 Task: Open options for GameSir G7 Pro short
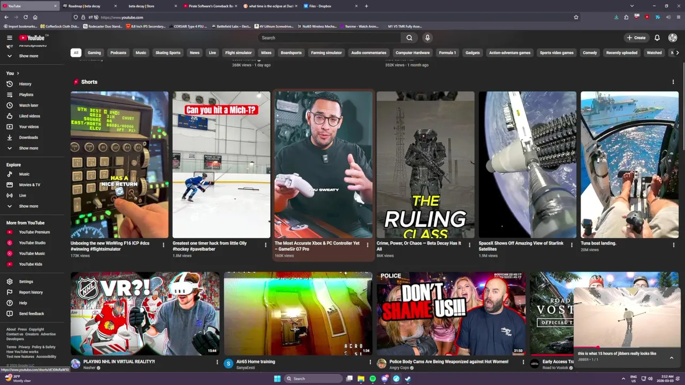pos(367,245)
